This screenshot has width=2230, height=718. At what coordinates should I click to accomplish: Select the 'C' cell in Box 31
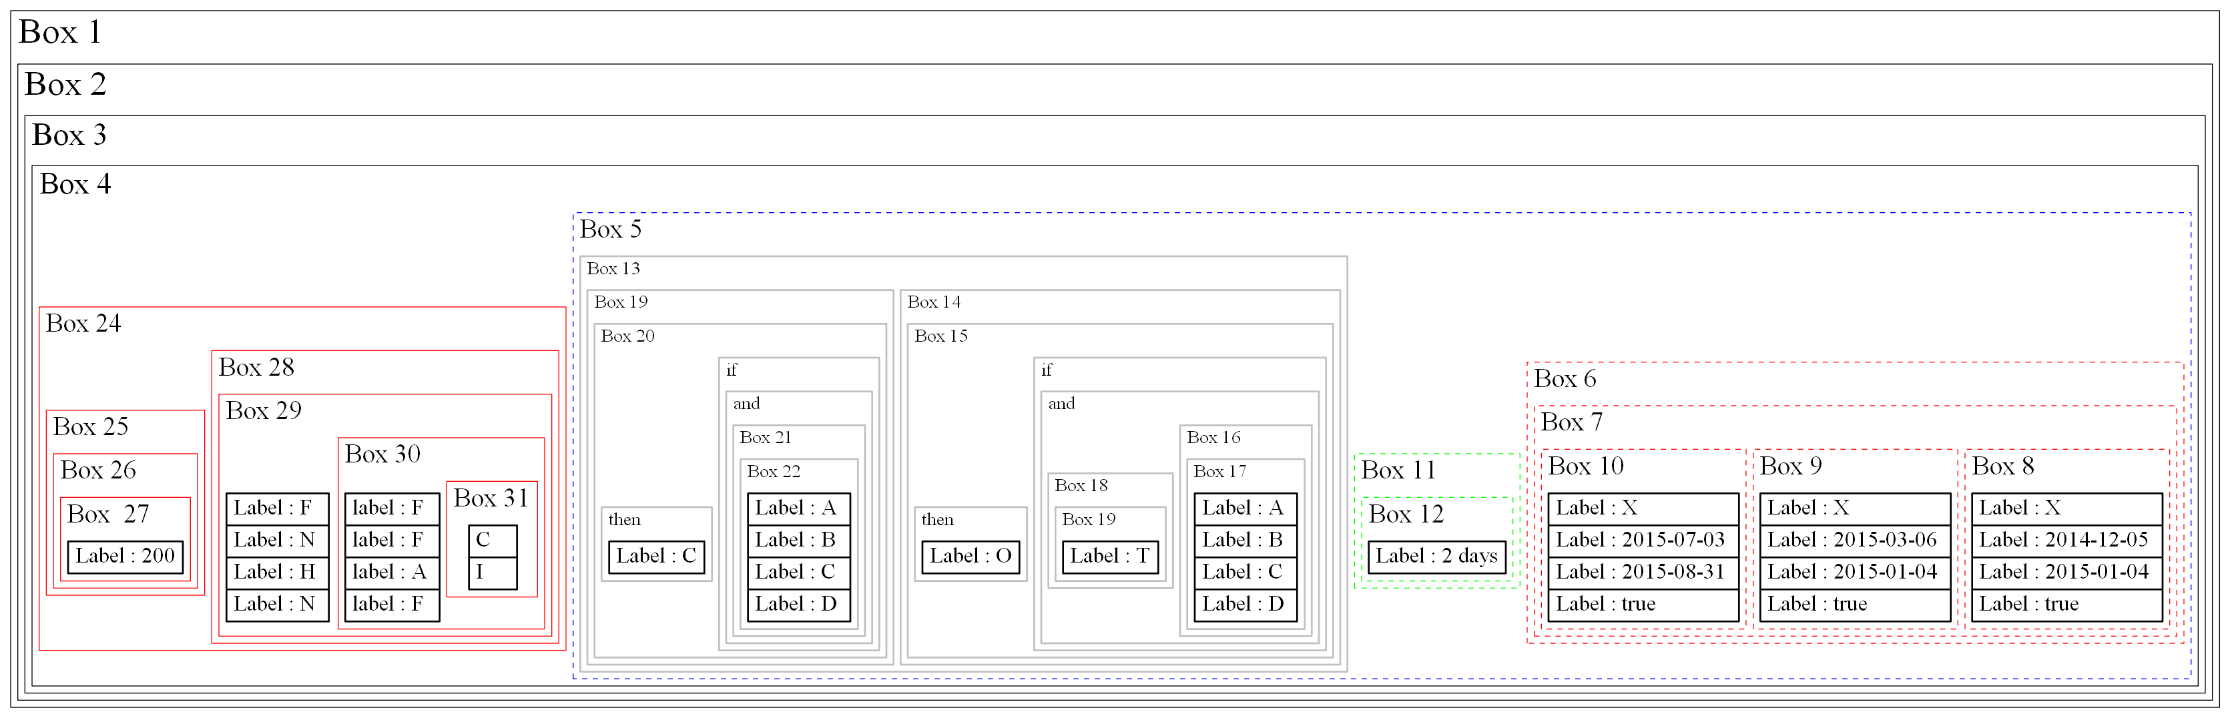click(493, 541)
